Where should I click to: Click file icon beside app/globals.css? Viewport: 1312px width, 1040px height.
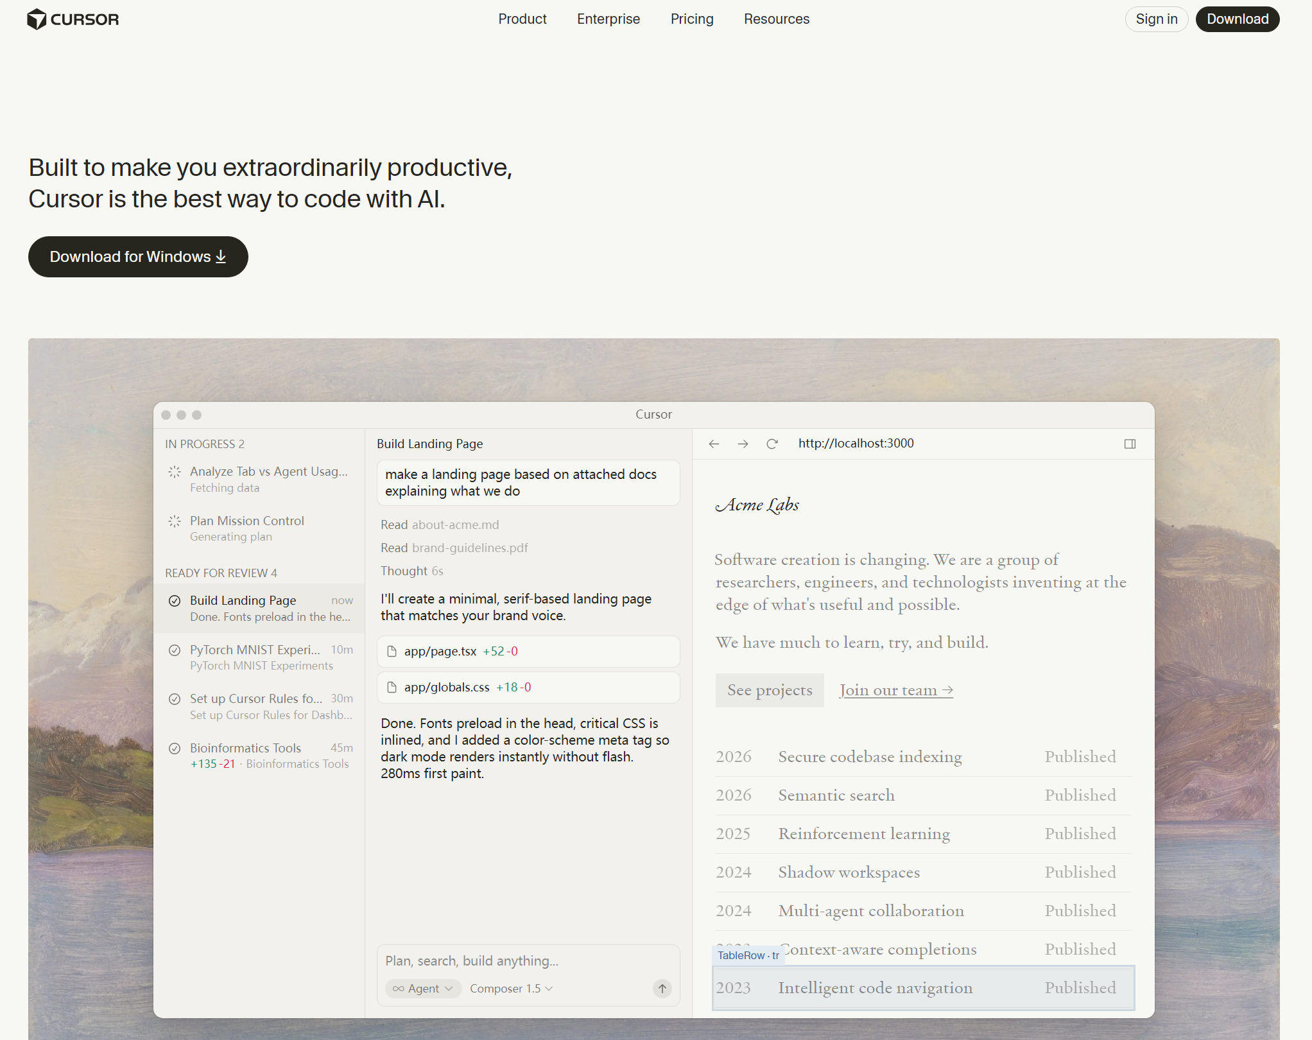point(392,688)
